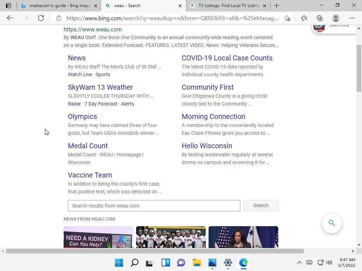Open the browser profile avatar

click(x=336, y=18)
